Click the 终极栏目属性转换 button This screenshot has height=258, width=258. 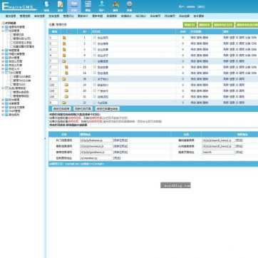pos(107,108)
